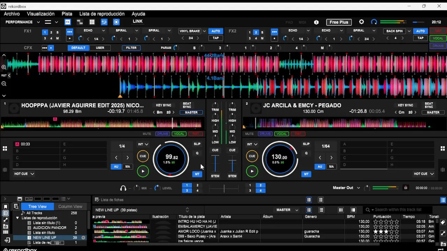This screenshot has width=447, height=251.
Task: Open the info icon beside Free Plus
Action: 316,22
